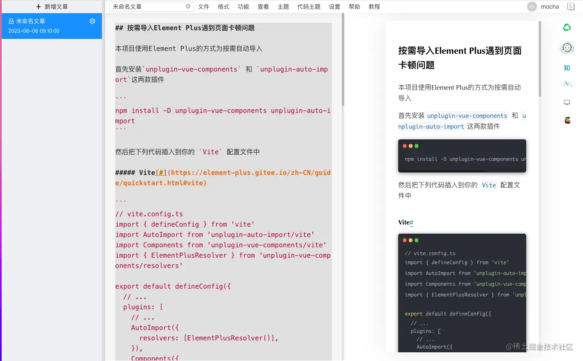Open the gear settings of 未命名文章 article
Viewport: 583px width, 361px height.
click(92, 21)
